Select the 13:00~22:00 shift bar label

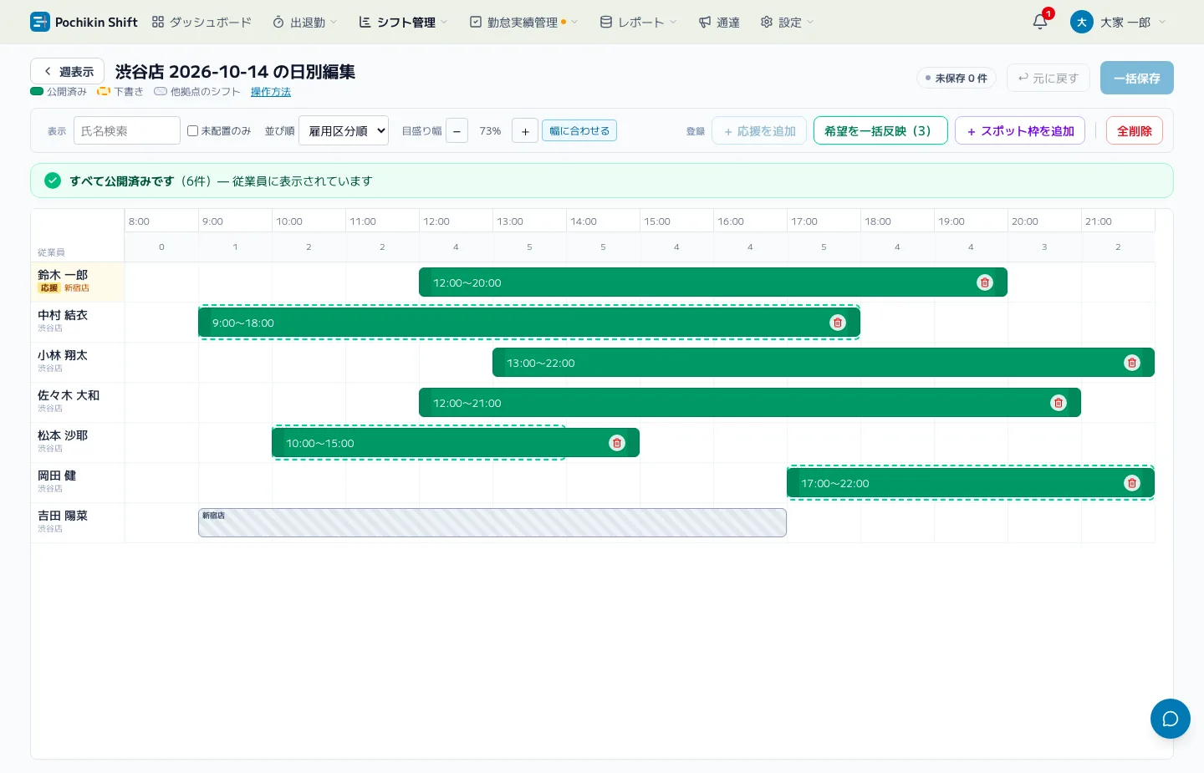click(x=541, y=363)
